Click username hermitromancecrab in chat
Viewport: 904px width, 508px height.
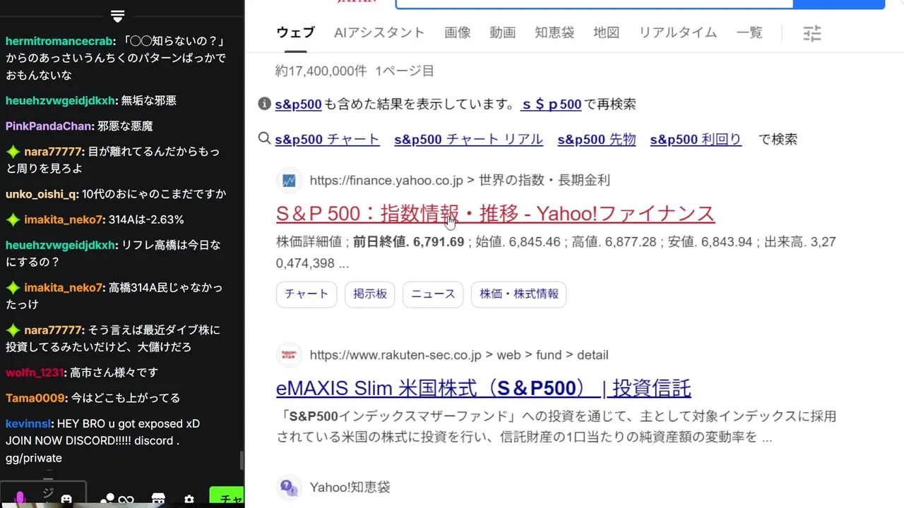(x=59, y=41)
